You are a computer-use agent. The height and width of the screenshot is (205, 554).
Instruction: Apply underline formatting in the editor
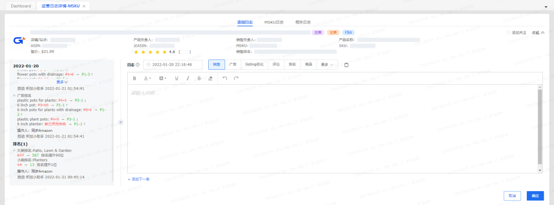tap(176, 78)
